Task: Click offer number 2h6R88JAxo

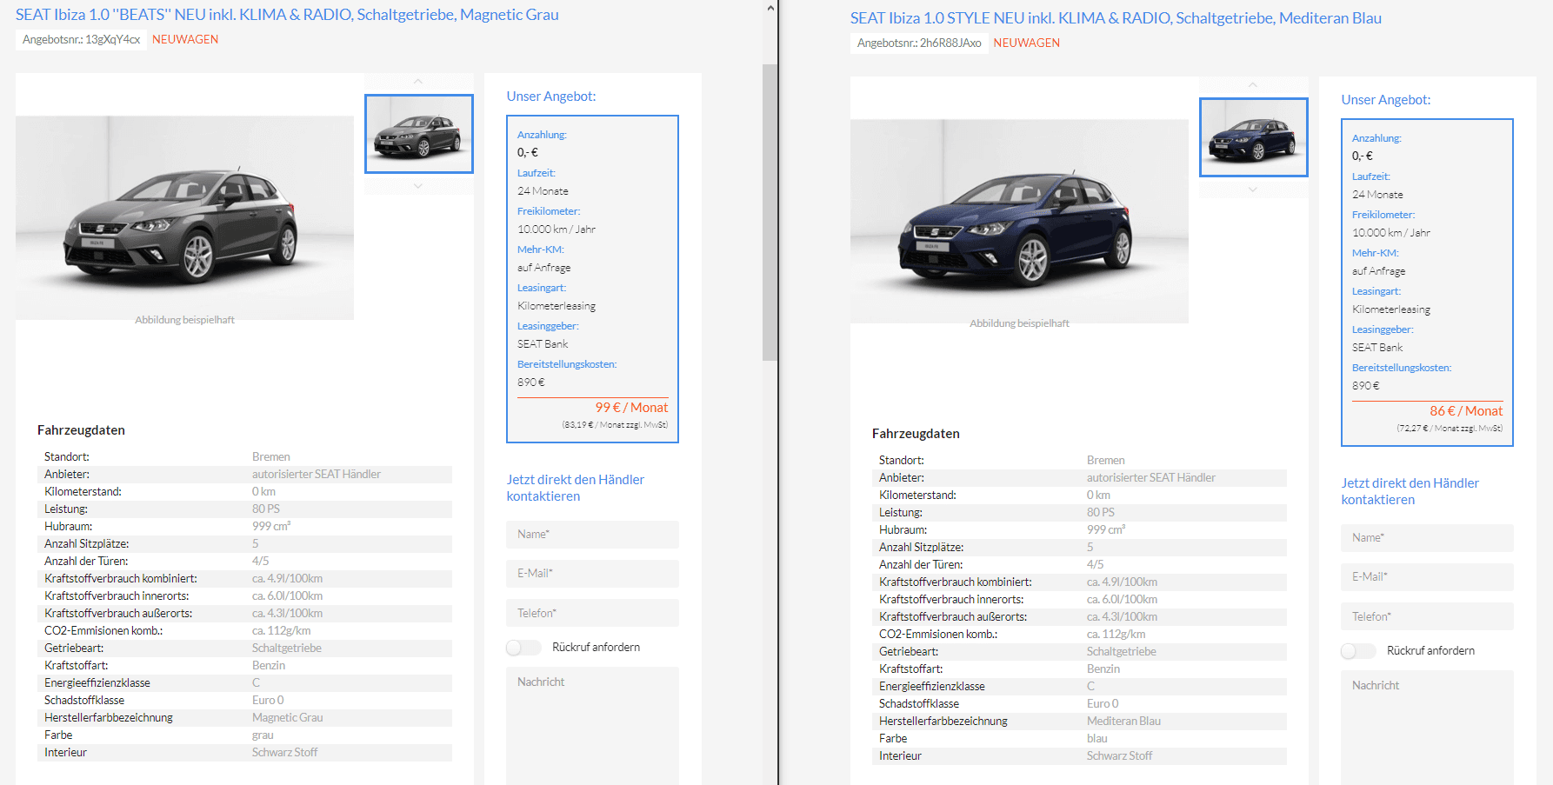Action: tap(950, 43)
